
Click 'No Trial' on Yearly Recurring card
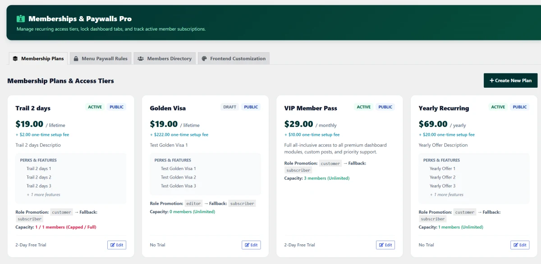point(426,245)
